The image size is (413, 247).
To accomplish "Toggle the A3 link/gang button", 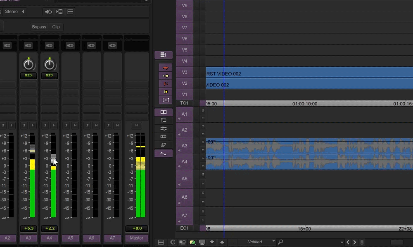I will coord(28,45).
